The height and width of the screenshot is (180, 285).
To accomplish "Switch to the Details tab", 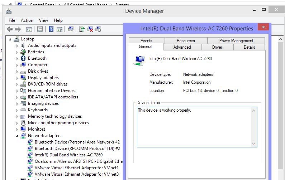I will 249,47.
